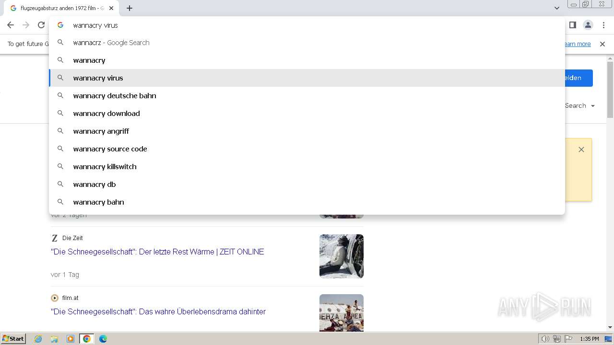
Task: Open the Action Center flag icon
Action: click(568, 339)
